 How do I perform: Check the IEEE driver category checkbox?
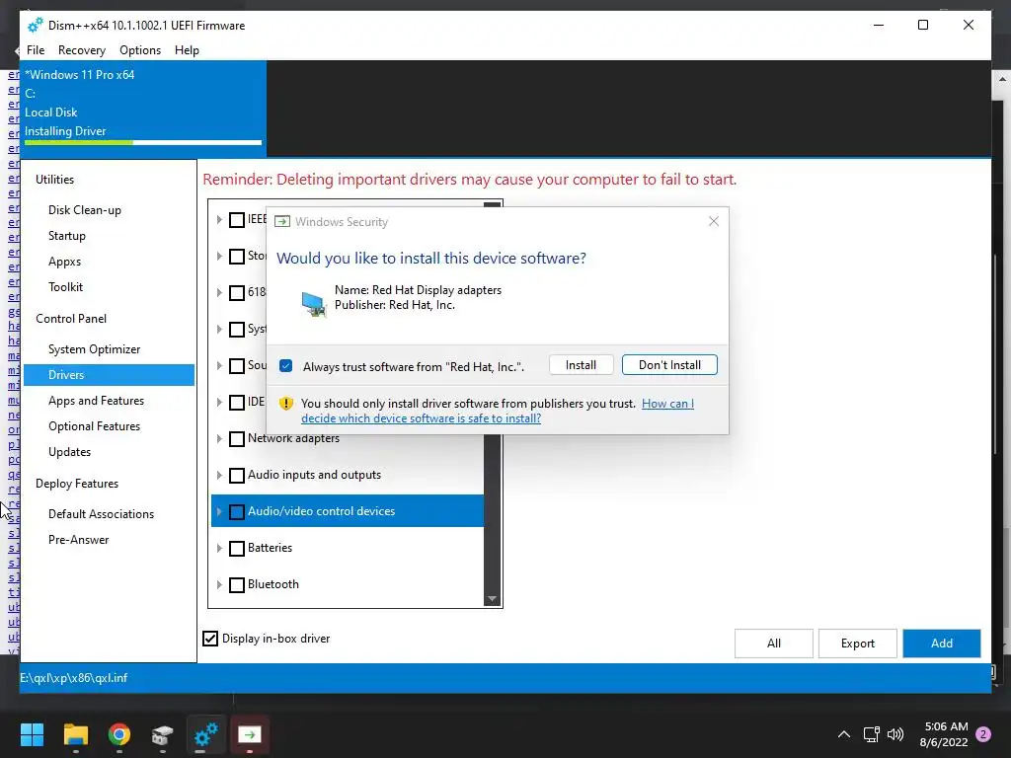click(x=237, y=220)
